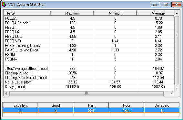Image resolution: width=183 pixels, height=120 pixels.
Task: Click the horizontal scrollbar right arrow
Action: (171, 93)
